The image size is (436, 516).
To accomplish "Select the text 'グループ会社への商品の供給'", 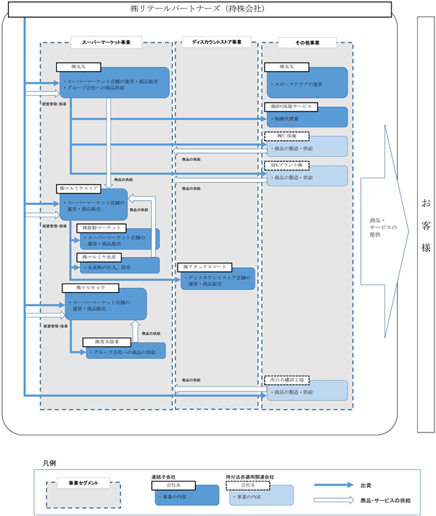I will click(x=124, y=353).
